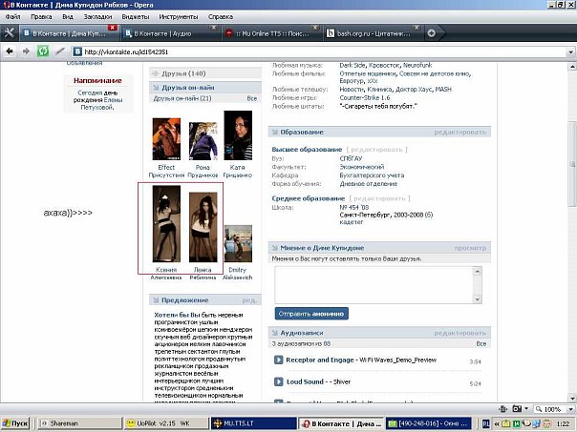Close the active В Контакте Дима tab
Viewport: 577px width, 432px height.
tap(113, 28)
